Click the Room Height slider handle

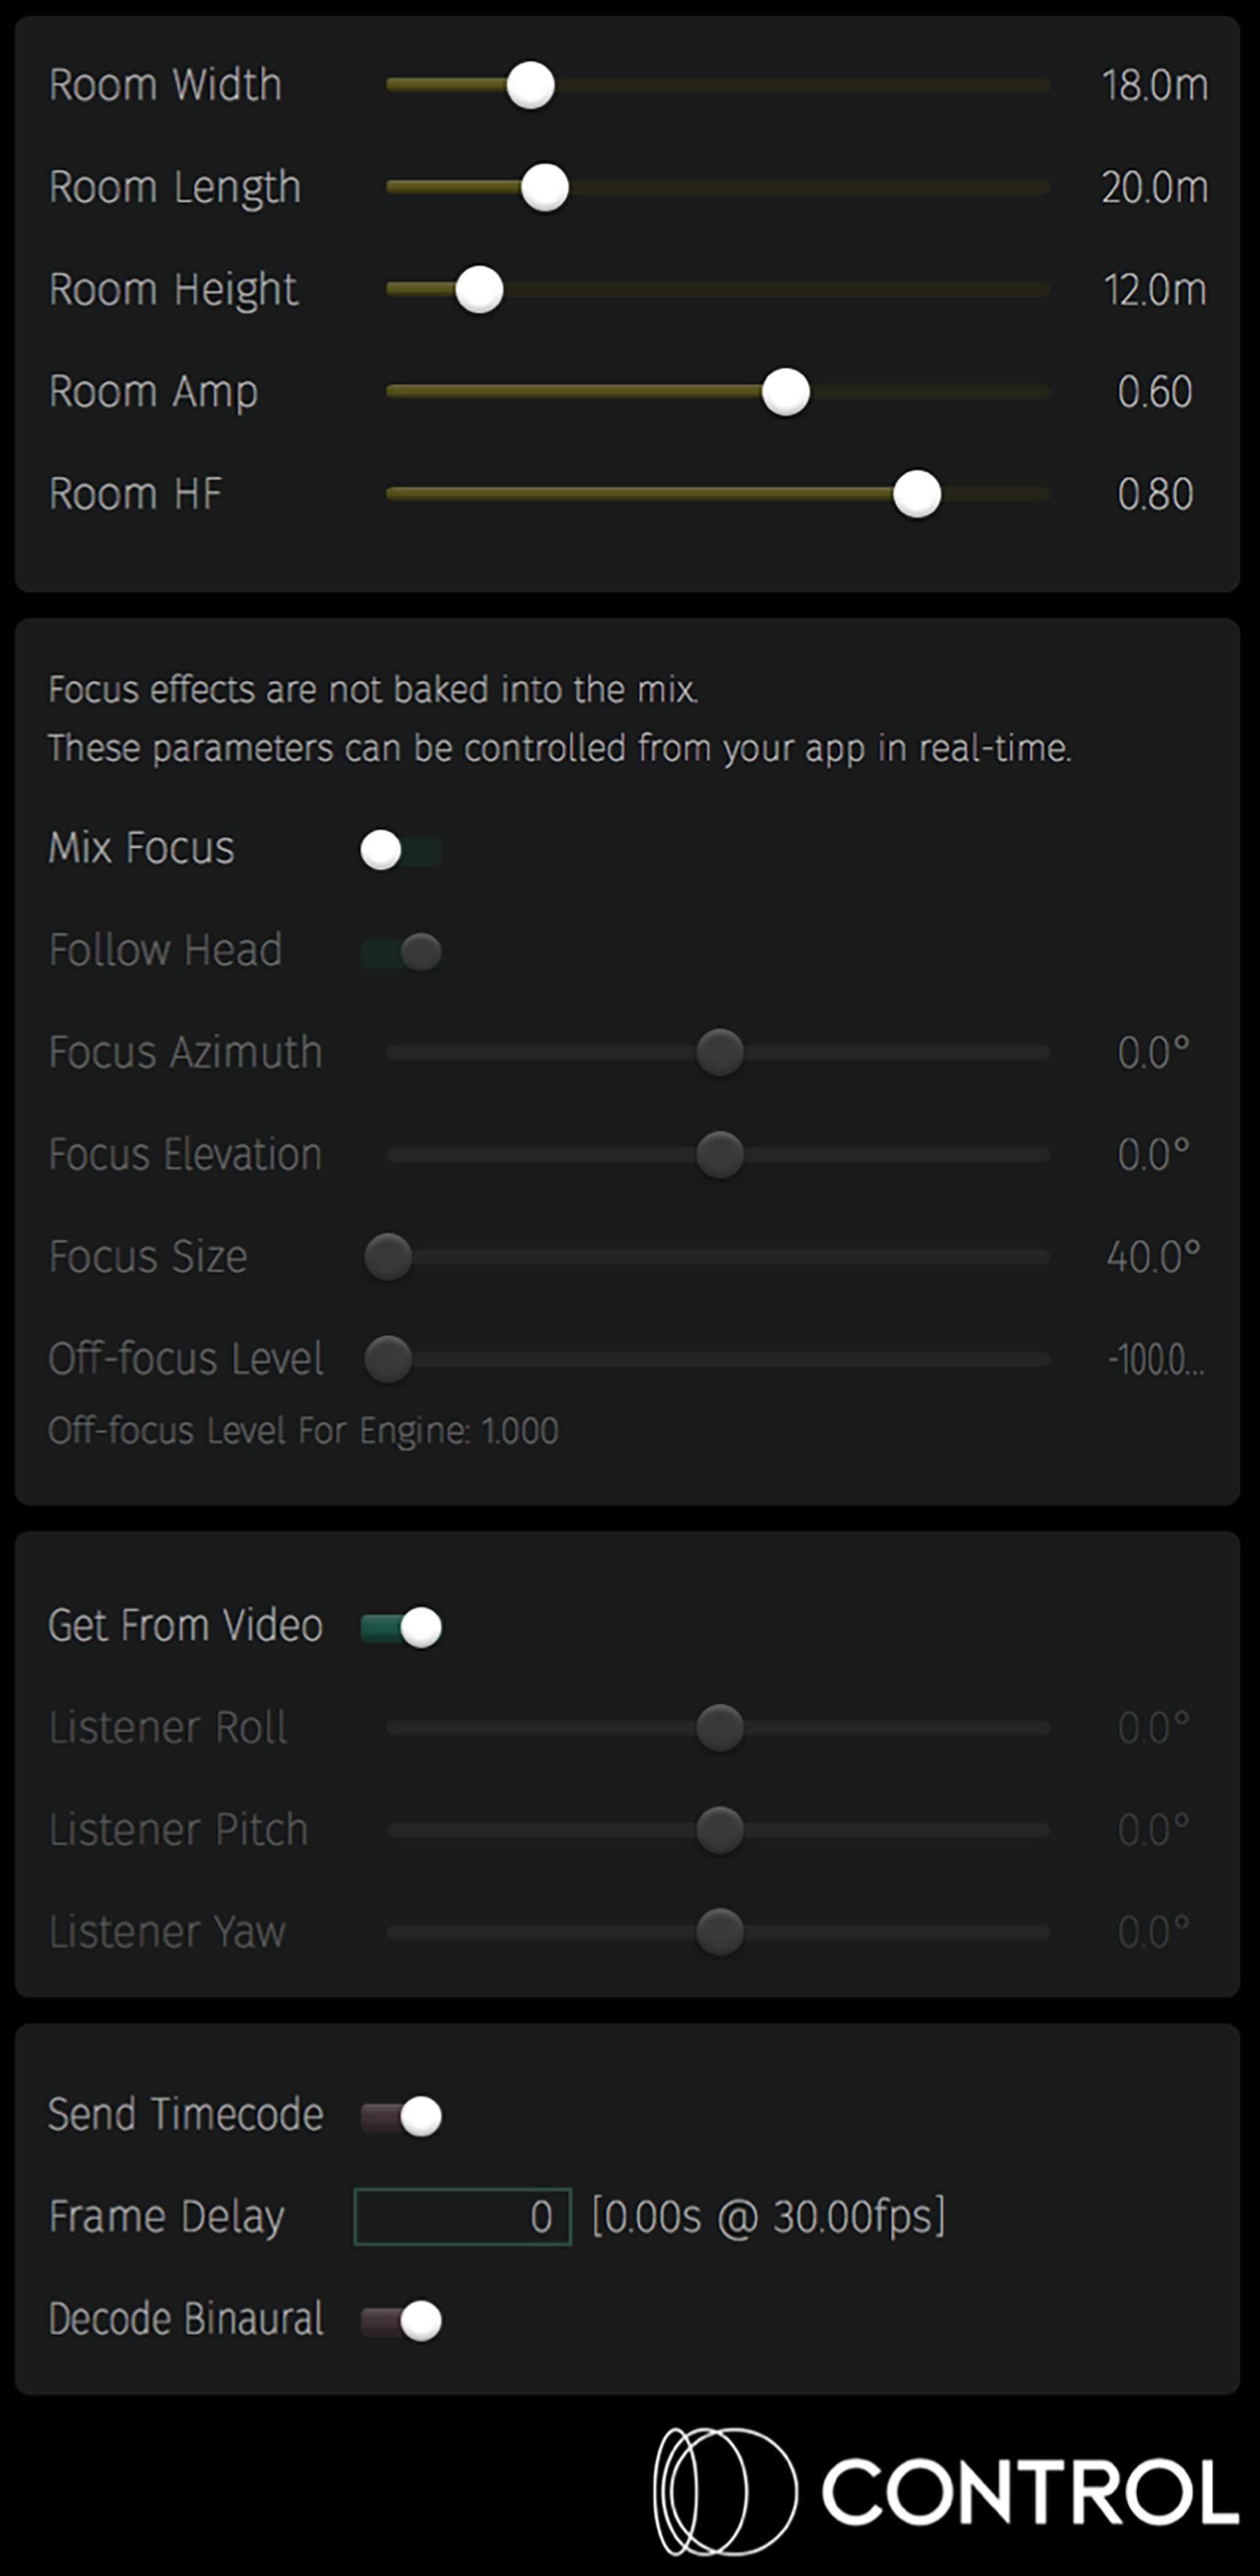pyautogui.click(x=479, y=290)
